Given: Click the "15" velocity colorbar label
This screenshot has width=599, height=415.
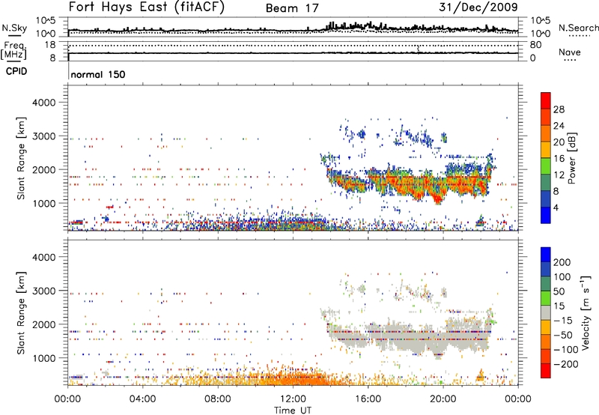Looking at the screenshot, I should (x=559, y=306).
